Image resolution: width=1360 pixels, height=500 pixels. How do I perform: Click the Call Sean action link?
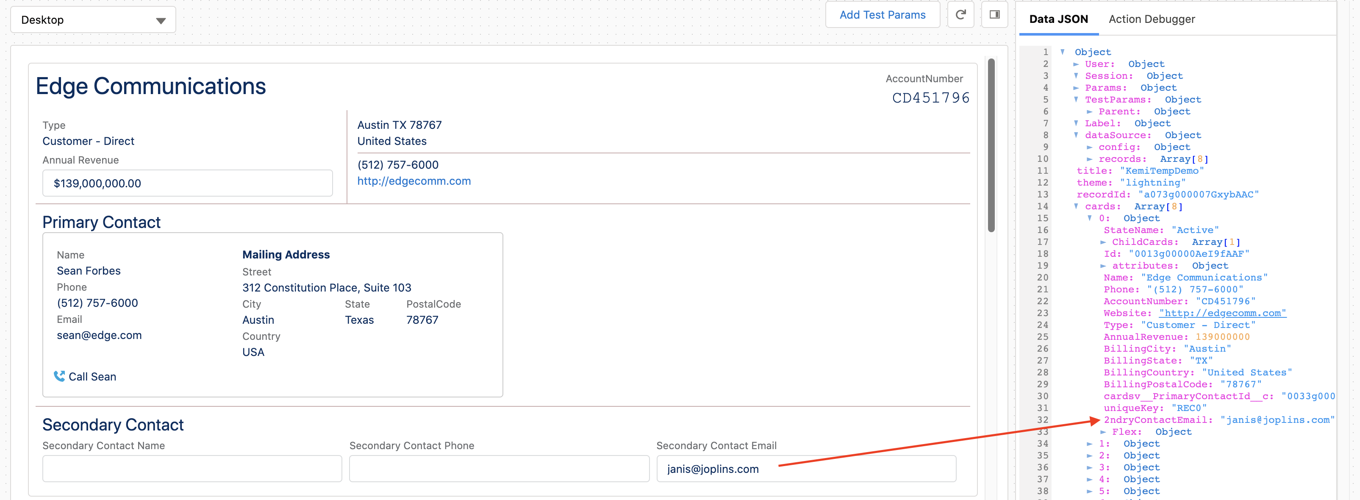click(x=92, y=376)
